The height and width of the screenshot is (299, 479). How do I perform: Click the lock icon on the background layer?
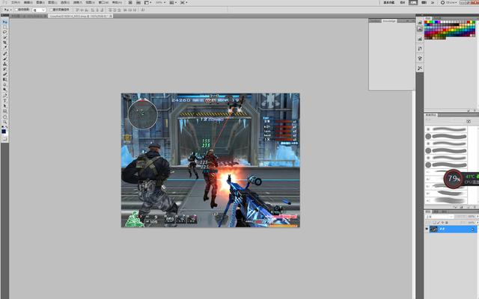472,229
